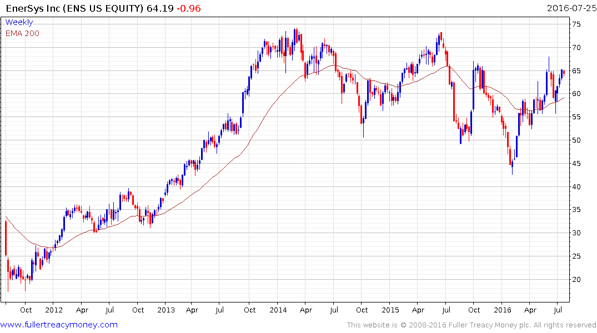
Task: Click the 2016 year label on time axis
Action: (503, 310)
